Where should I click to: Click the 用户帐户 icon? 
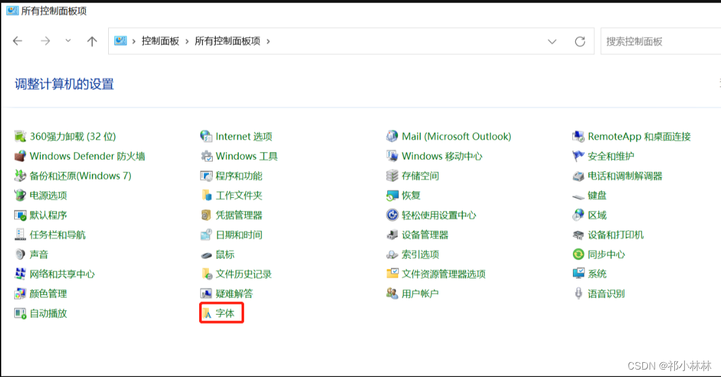click(x=392, y=294)
